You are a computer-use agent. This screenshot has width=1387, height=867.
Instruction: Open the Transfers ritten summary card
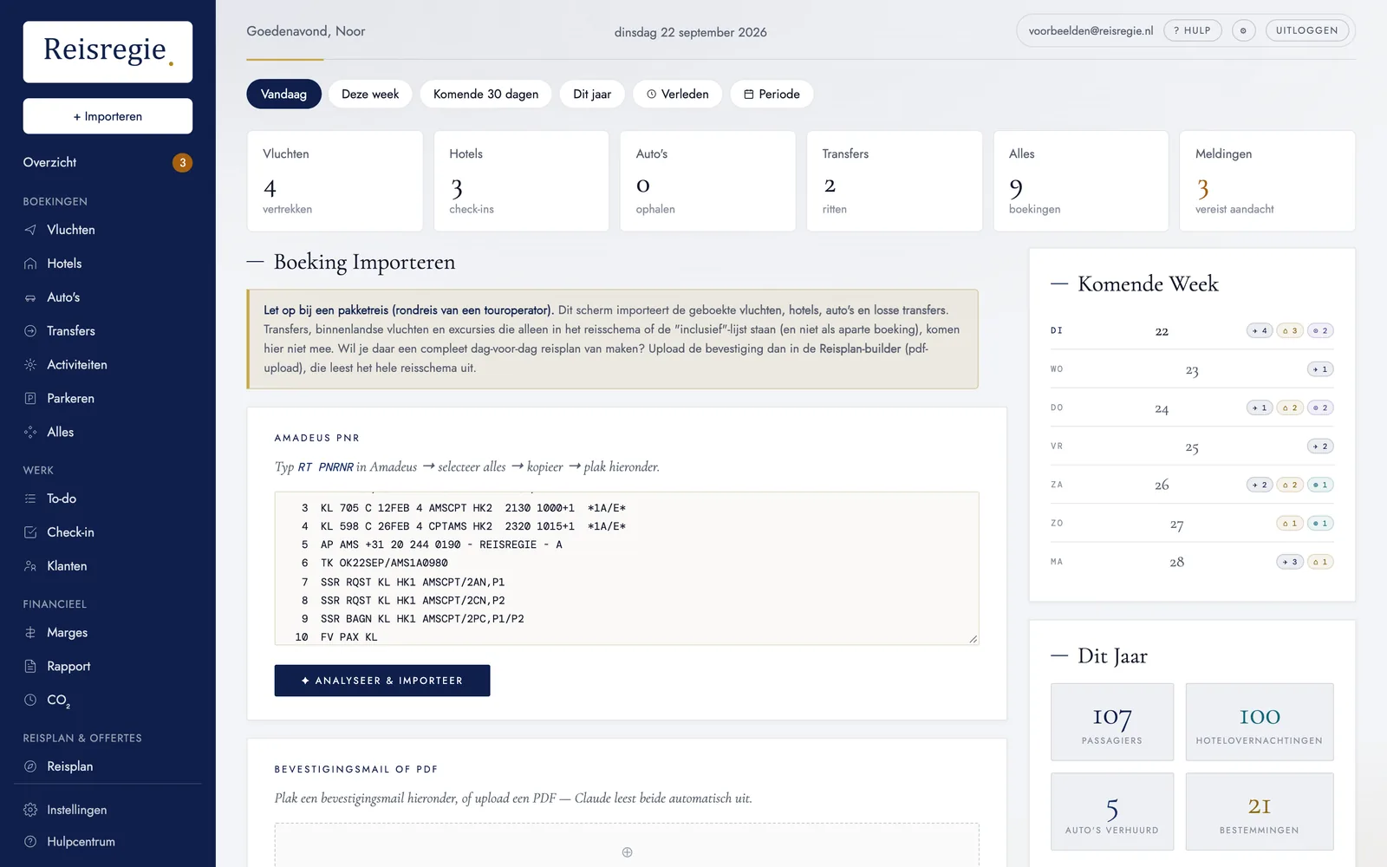[895, 181]
